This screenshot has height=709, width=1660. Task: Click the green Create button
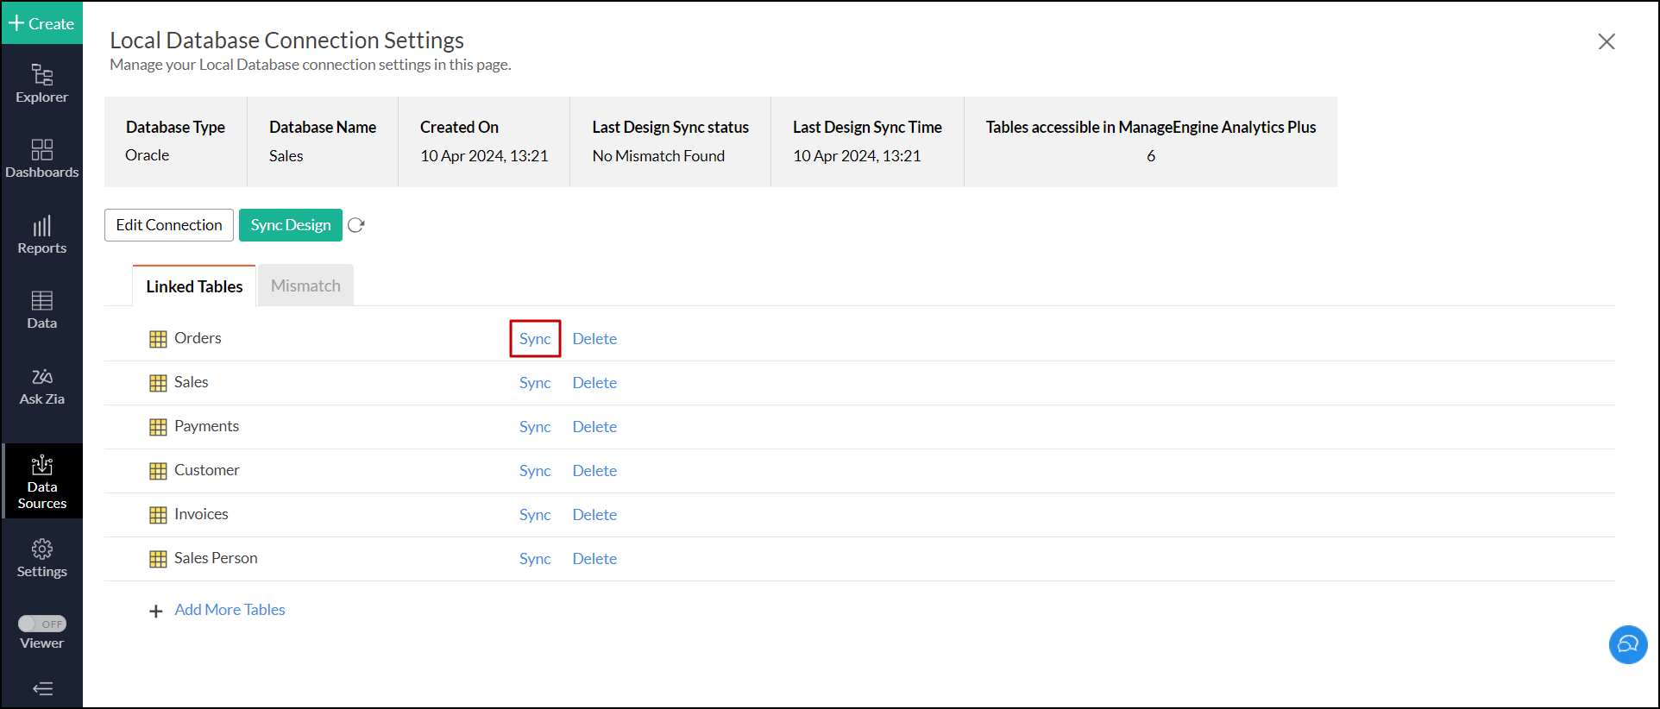click(x=41, y=23)
